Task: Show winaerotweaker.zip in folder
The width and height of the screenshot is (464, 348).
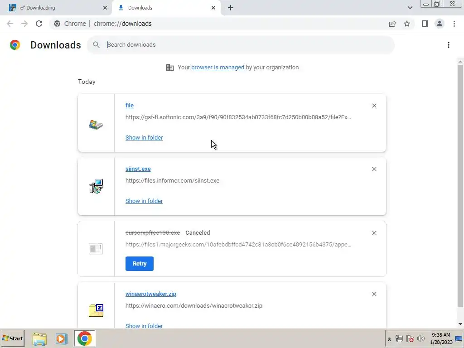Action: [x=144, y=325]
